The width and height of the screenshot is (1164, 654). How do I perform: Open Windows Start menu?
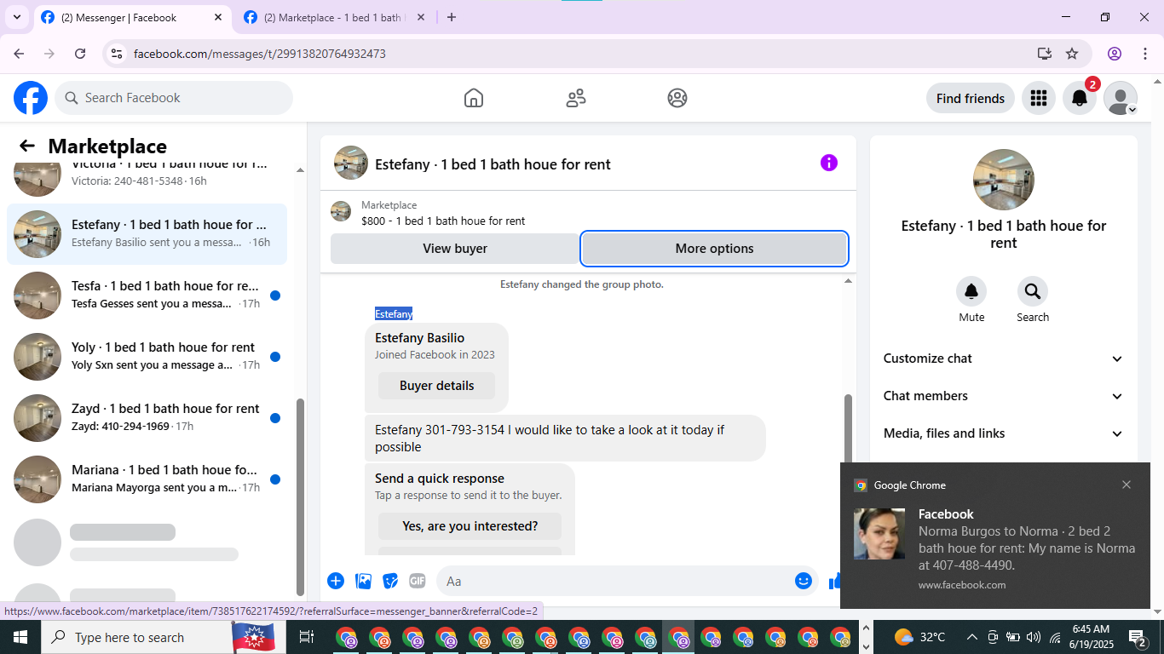point(20,637)
